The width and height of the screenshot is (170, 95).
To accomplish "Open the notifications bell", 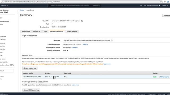I will (141, 6).
